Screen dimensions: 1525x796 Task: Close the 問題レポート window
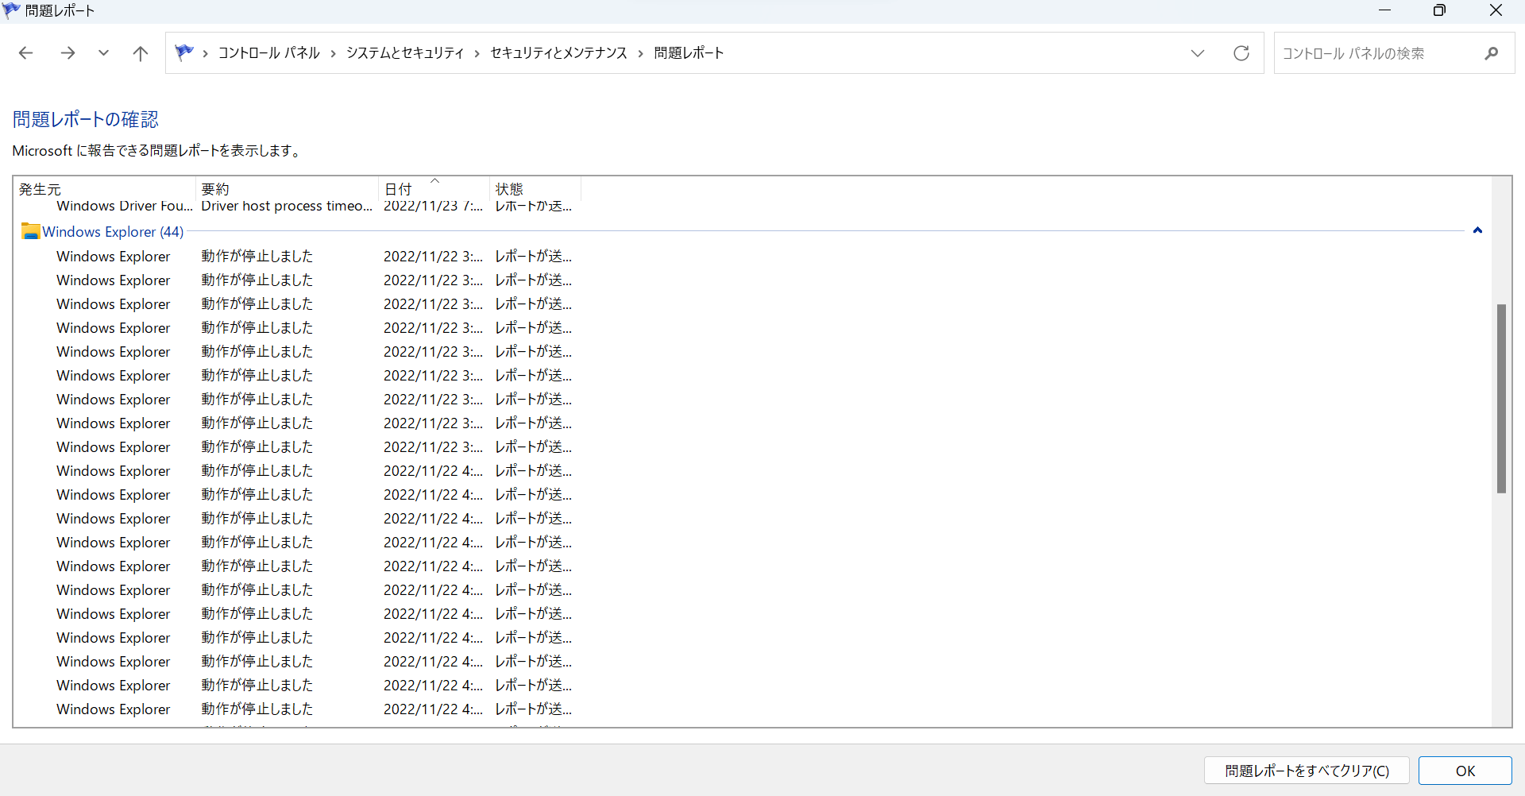pyautogui.click(x=1496, y=10)
